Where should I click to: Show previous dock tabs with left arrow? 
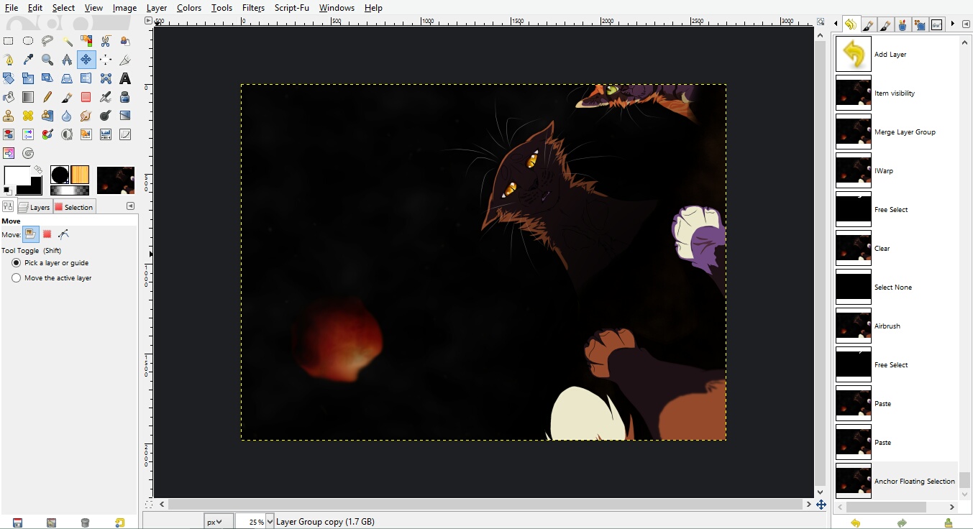[835, 24]
